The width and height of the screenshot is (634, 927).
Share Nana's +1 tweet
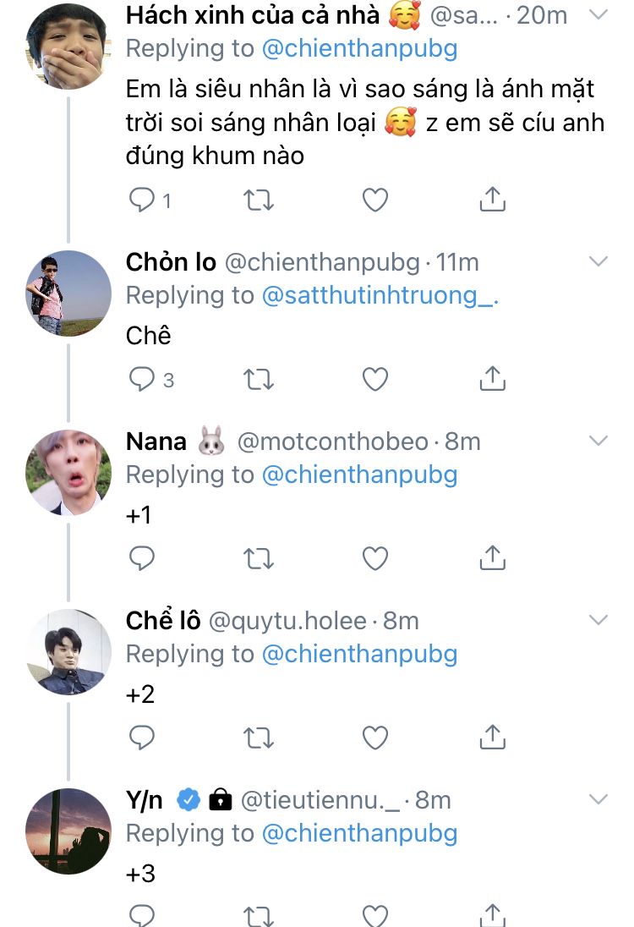coord(492,558)
